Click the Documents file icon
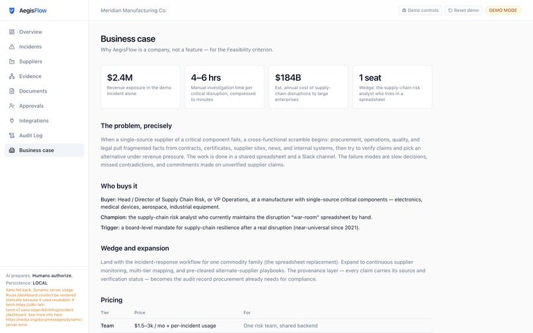Viewport: 533px width, 333px height. coord(12,91)
